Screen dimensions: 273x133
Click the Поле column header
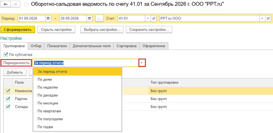point(19,83)
